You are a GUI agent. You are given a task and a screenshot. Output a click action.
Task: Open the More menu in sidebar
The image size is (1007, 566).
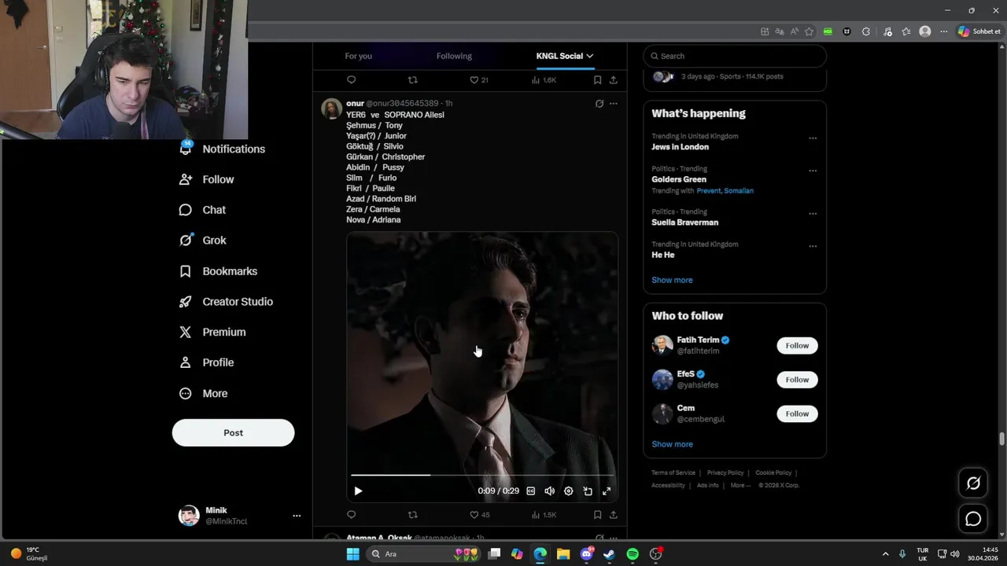(204, 393)
